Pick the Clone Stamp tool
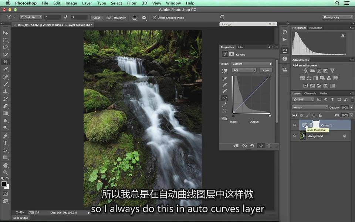Image resolution: width=355 pixels, height=222 pixels. coord(6,91)
